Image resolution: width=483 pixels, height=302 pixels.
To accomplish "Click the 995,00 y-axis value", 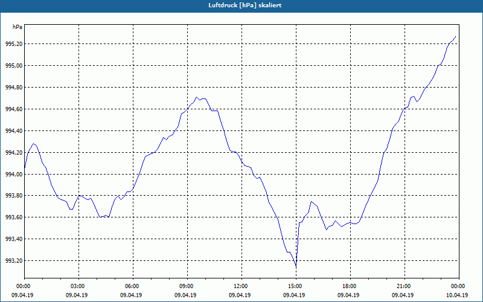I will (14, 66).
